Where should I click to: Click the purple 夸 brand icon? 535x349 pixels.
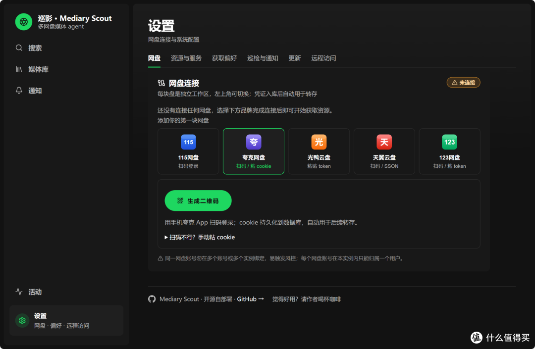(254, 142)
